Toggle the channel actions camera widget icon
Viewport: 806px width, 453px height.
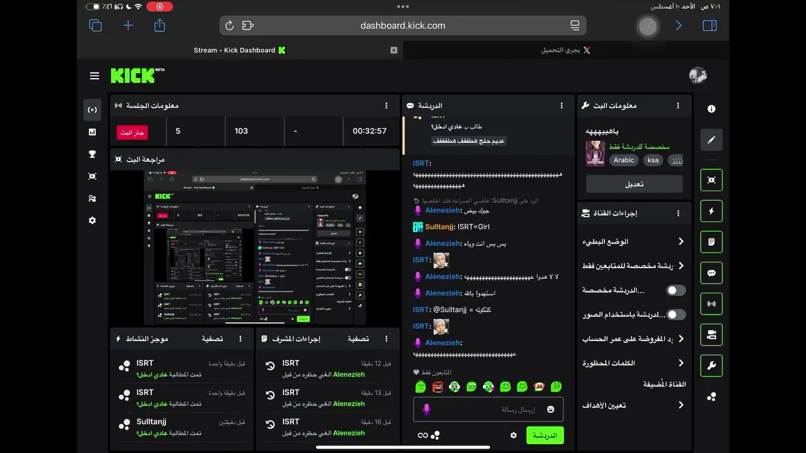(712, 335)
